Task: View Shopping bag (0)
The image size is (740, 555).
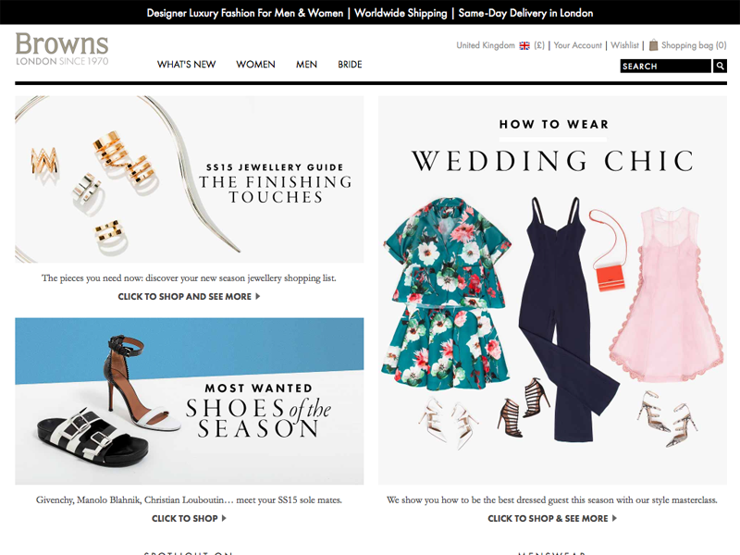Action: tap(693, 45)
